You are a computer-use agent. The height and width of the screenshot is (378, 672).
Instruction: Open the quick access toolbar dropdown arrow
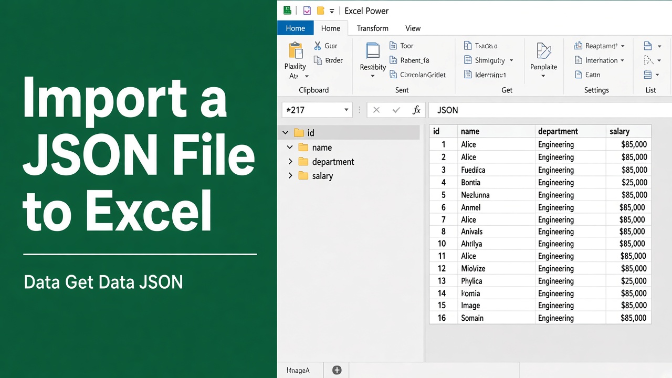332,11
